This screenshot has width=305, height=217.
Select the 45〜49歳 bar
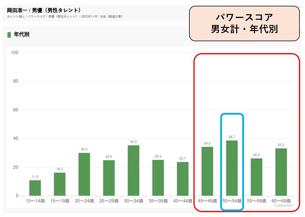(x=207, y=171)
